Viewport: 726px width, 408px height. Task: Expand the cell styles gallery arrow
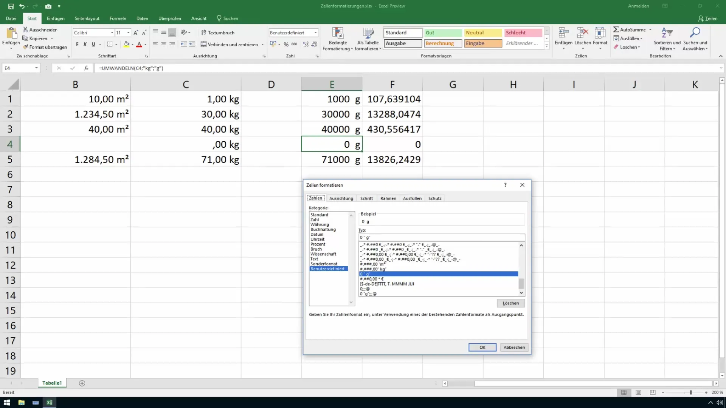[x=547, y=46]
